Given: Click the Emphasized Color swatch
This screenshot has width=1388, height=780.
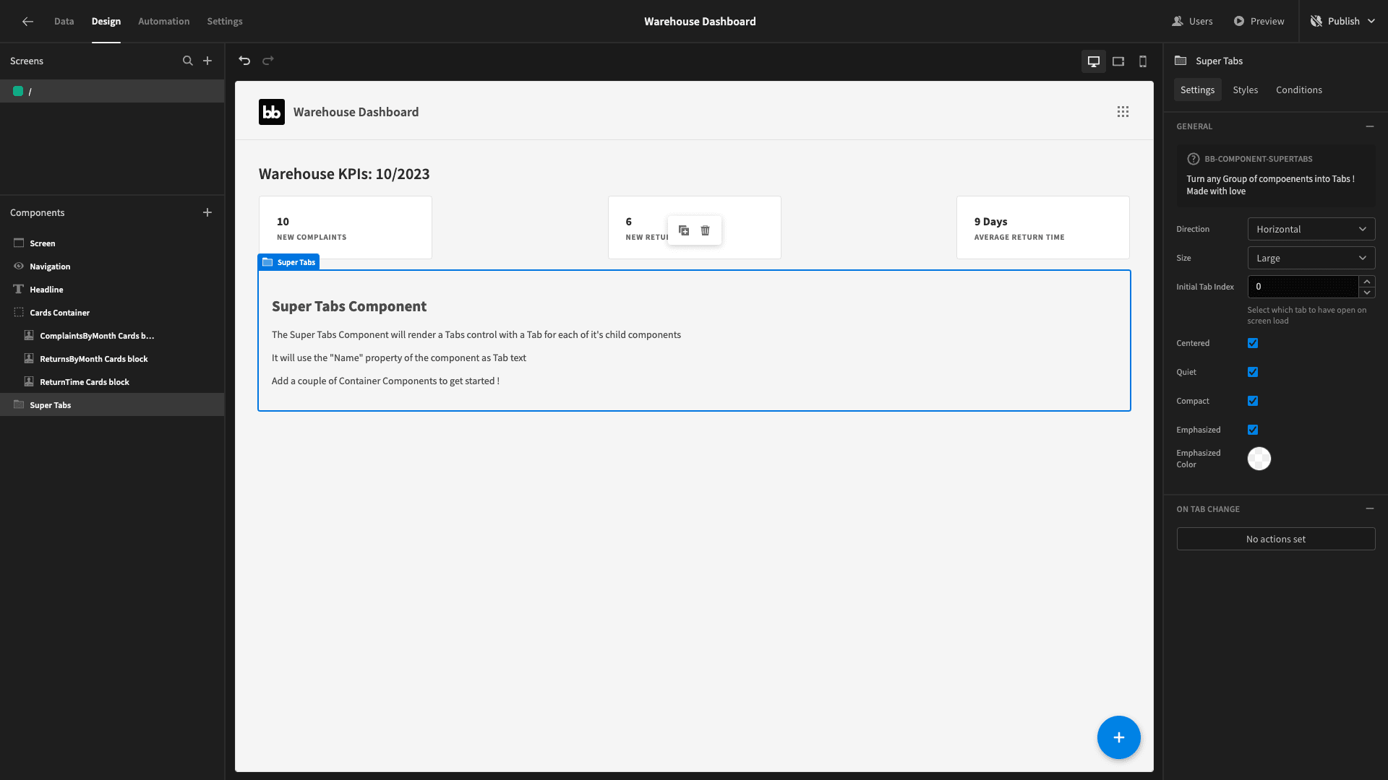Looking at the screenshot, I should (x=1259, y=458).
